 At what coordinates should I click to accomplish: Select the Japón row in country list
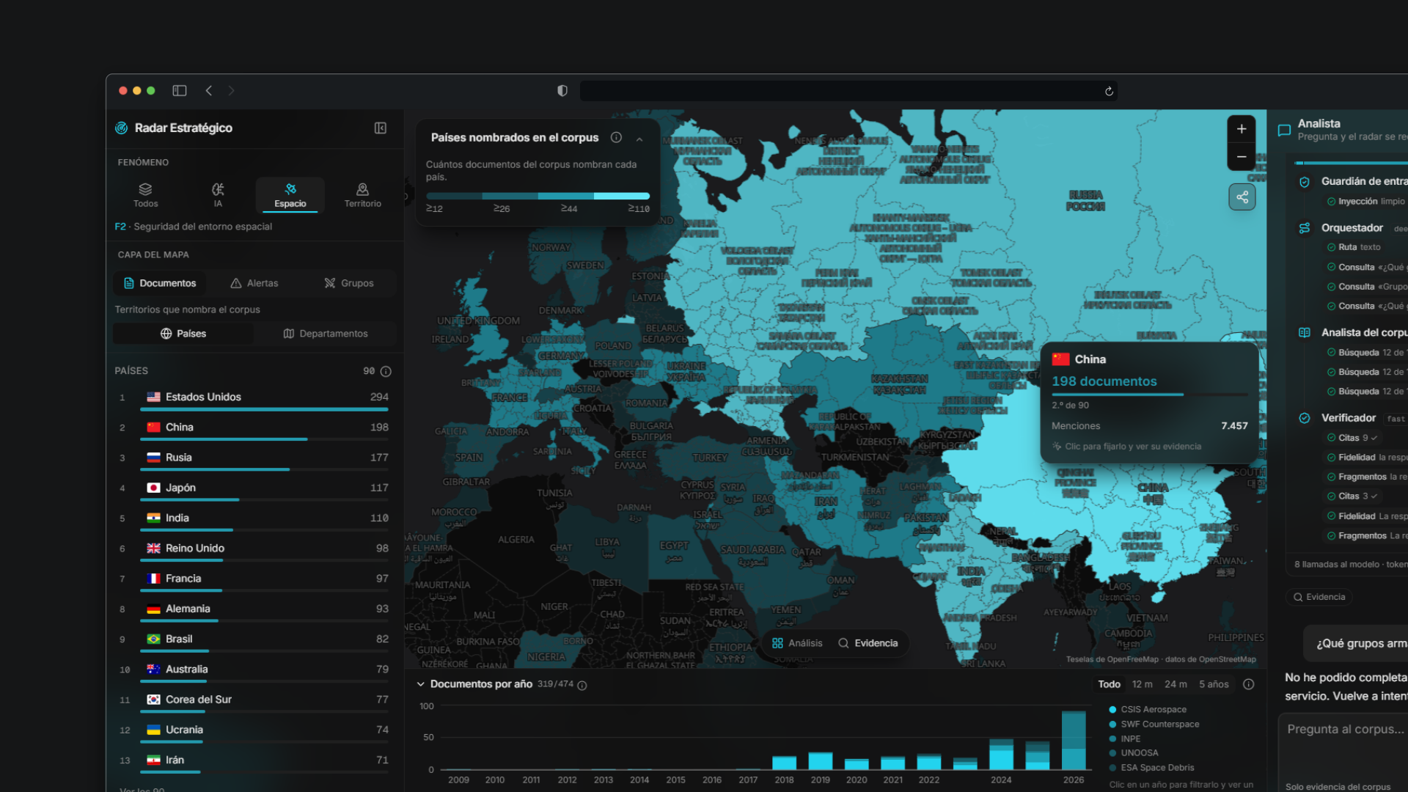click(254, 491)
